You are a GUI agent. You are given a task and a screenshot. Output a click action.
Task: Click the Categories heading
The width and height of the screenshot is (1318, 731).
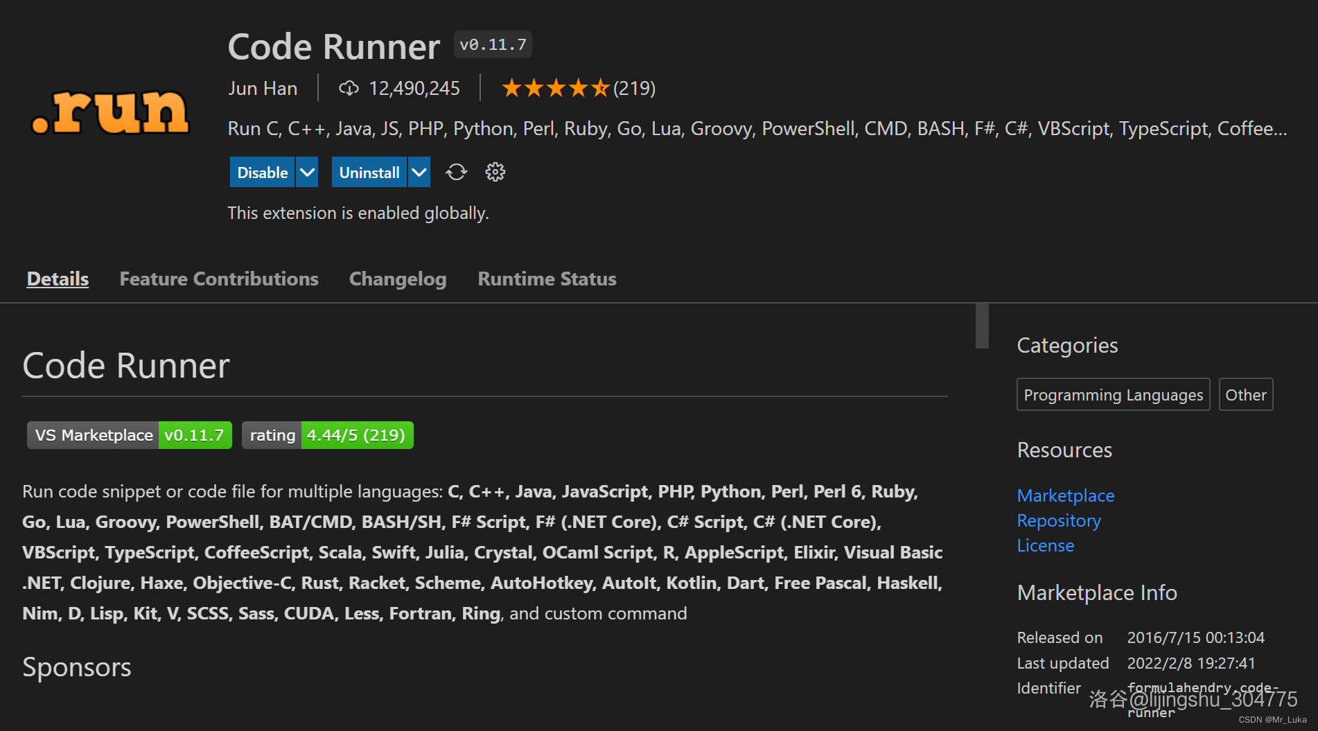click(1067, 345)
